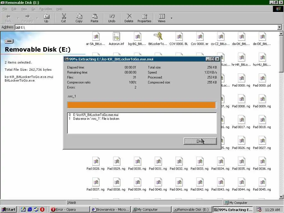Viewport: 284px width, 213px height.
Task: Select the COV 0000. BL file
Action: (179, 39)
